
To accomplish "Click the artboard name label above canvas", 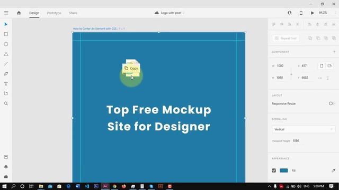I will pos(99,28).
